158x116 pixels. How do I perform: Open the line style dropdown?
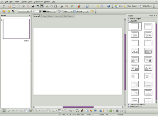[x=24, y=11]
